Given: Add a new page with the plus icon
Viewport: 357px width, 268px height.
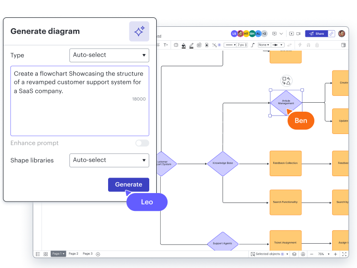Looking at the screenshot, I should pyautogui.click(x=98, y=254).
